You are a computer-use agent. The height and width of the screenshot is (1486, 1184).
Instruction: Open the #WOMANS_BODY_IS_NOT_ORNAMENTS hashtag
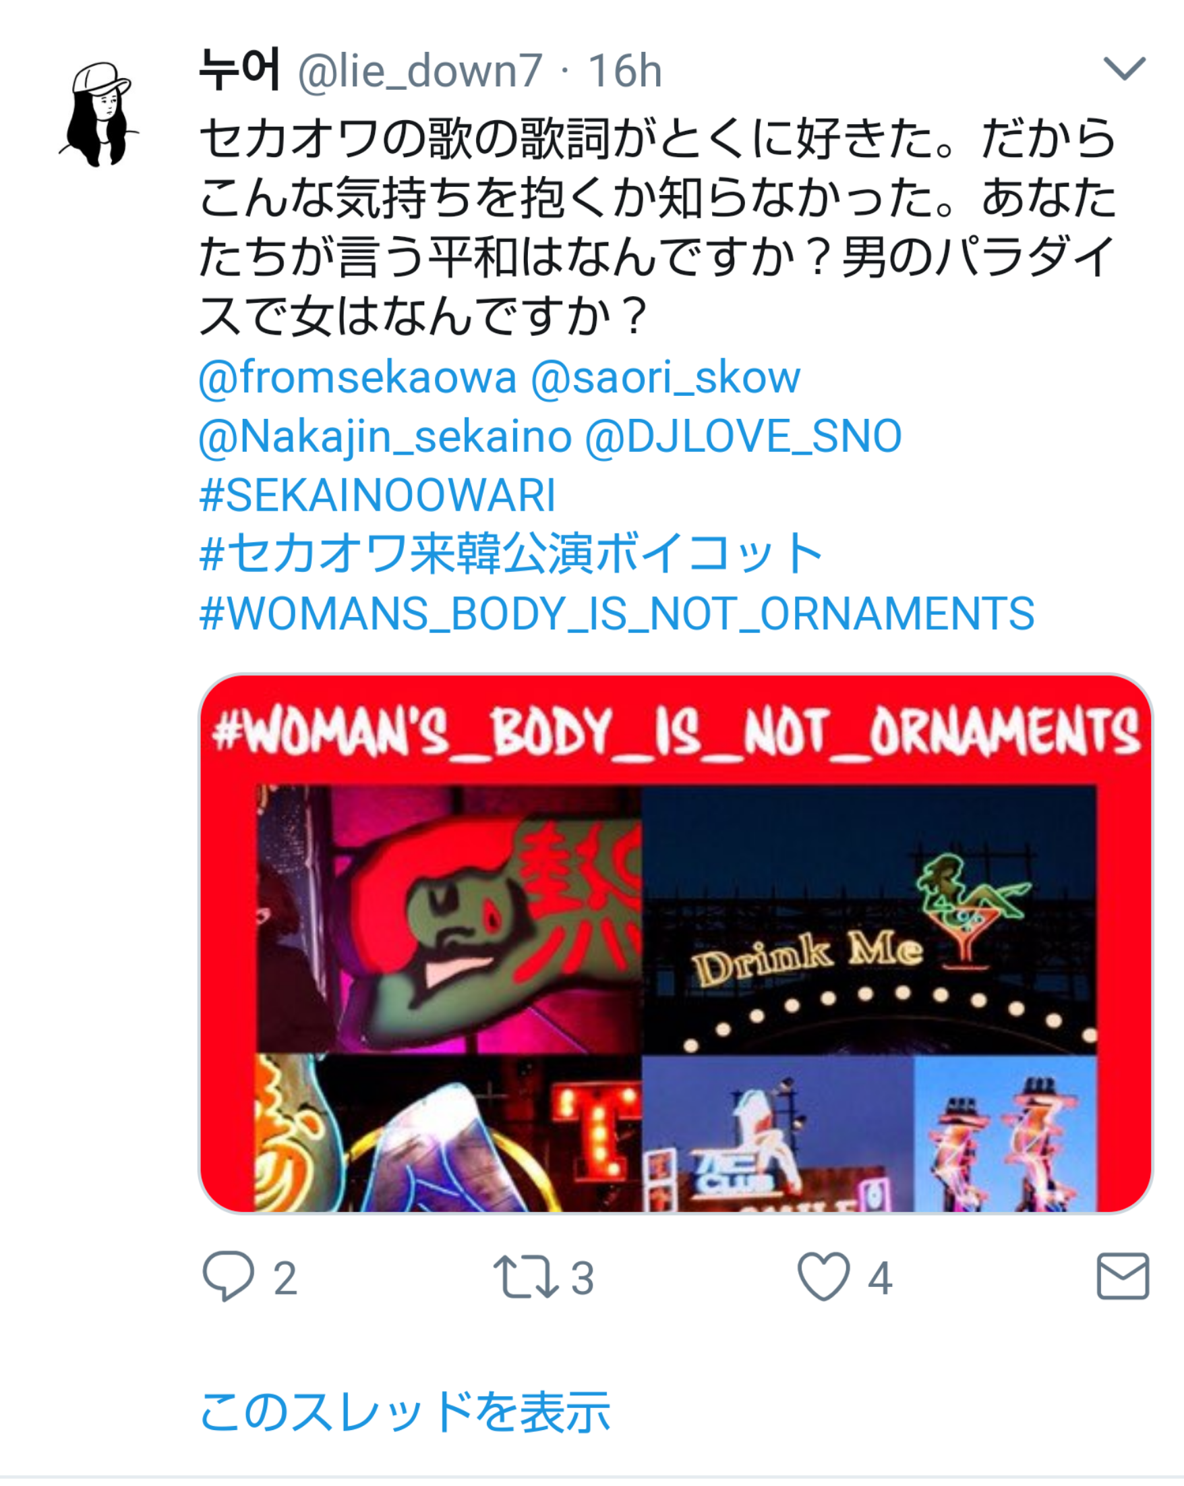pyautogui.click(x=616, y=613)
